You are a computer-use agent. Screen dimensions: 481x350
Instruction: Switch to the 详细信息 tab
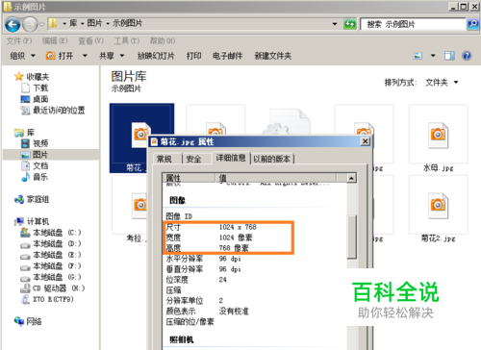(x=231, y=158)
